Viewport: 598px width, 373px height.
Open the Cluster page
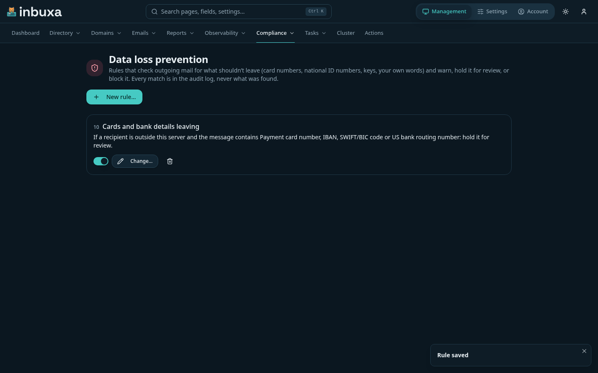click(x=346, y=33)
